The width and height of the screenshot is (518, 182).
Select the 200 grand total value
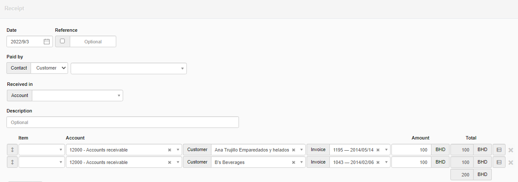[462, 175]
